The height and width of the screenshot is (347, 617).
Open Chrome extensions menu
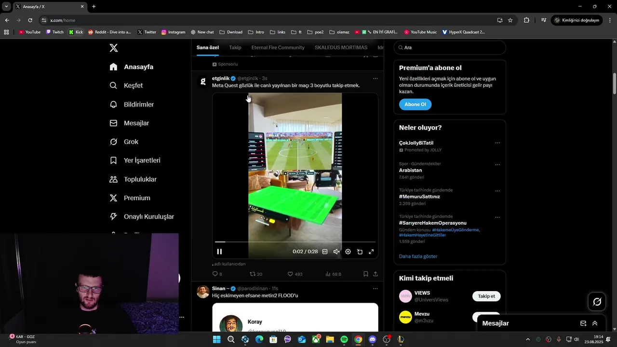point(526,20)
